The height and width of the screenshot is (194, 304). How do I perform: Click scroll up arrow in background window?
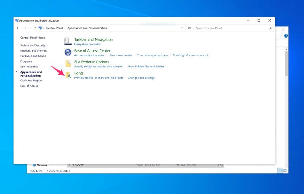pos(287,50)
